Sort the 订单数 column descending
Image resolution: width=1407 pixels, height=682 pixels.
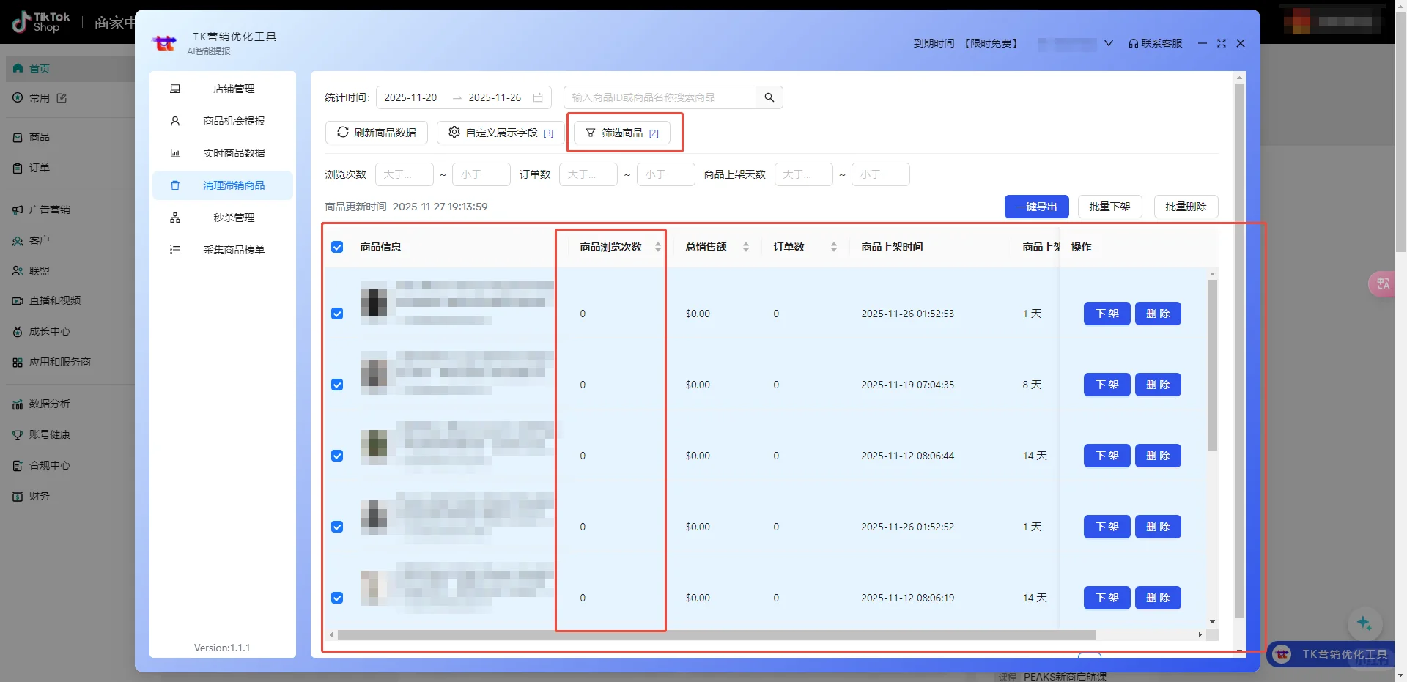(x=834, y=250)
